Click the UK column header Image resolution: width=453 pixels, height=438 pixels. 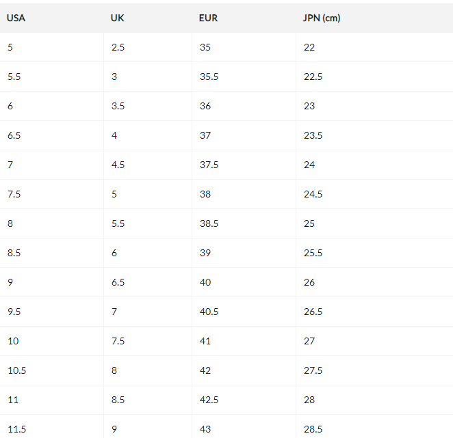click(118, 18)
